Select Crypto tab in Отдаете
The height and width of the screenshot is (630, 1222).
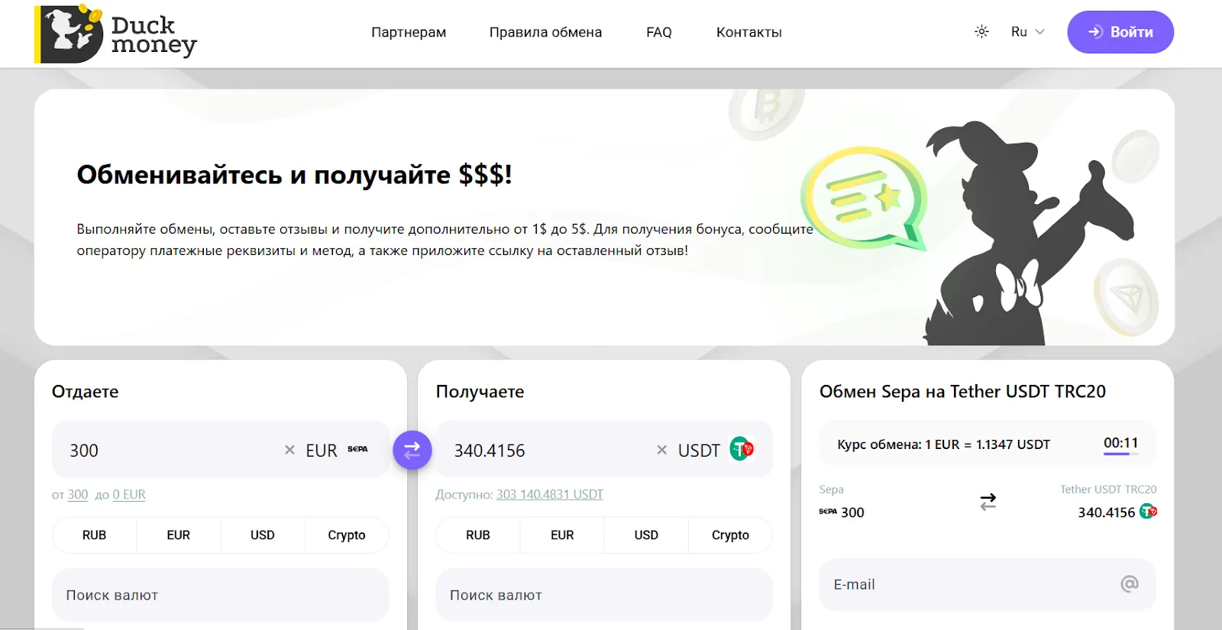tap(347, 535)
